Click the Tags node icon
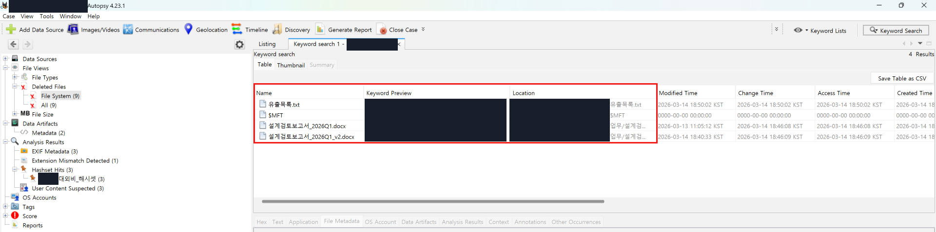This screenshot has height=232, width=936. (15, 206)
